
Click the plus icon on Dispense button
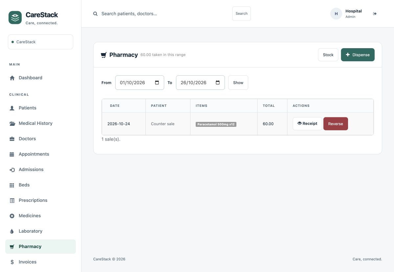tap(348, 55)
